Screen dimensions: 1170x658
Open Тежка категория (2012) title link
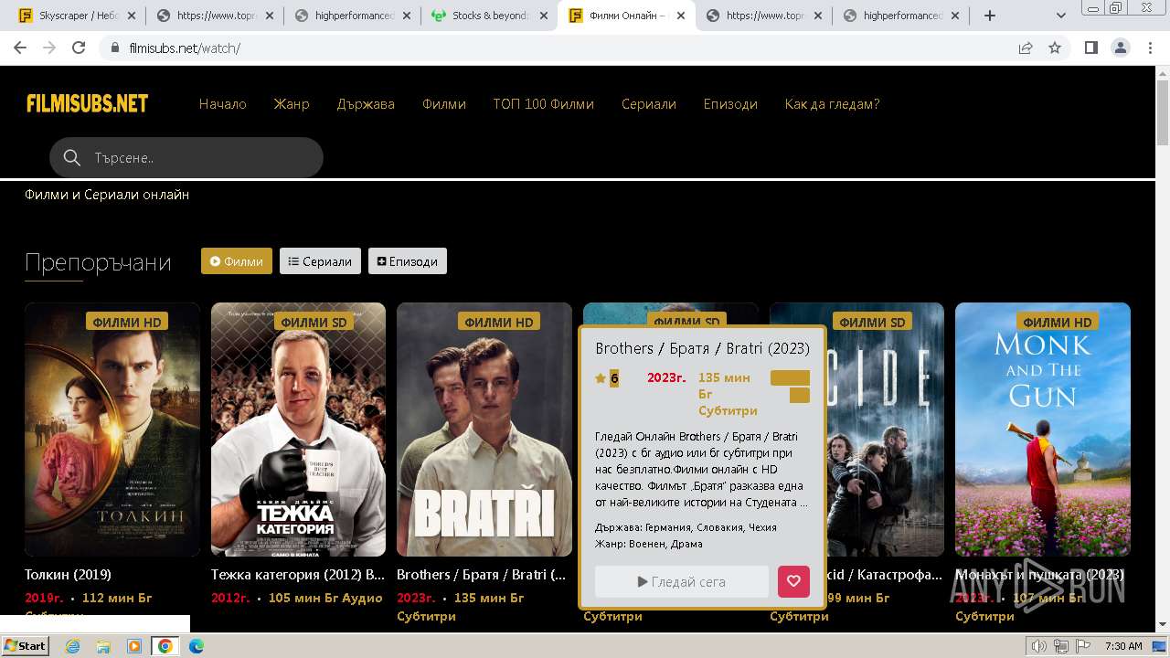coord(298,575)
